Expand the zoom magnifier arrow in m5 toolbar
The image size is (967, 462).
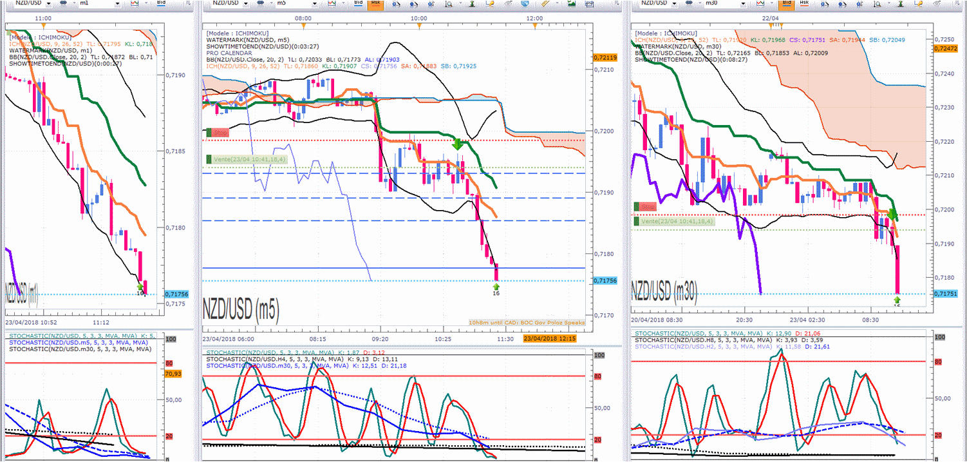[460, 3]
